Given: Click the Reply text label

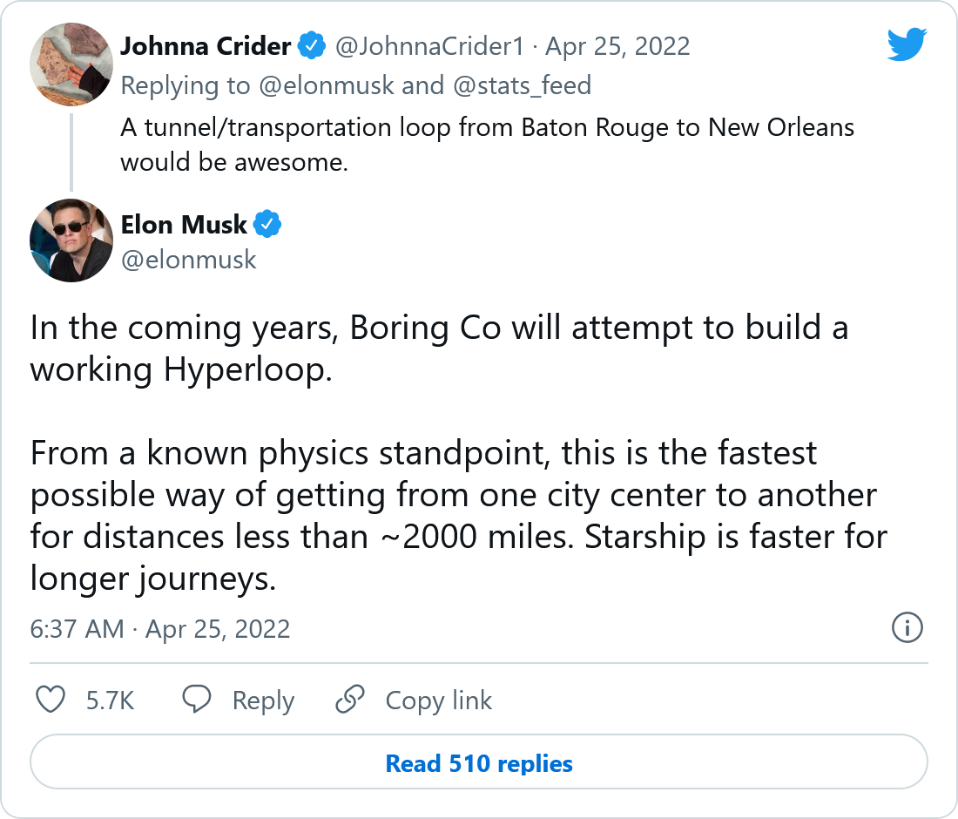Looking at the screenshot, I should tap(263, 701).
